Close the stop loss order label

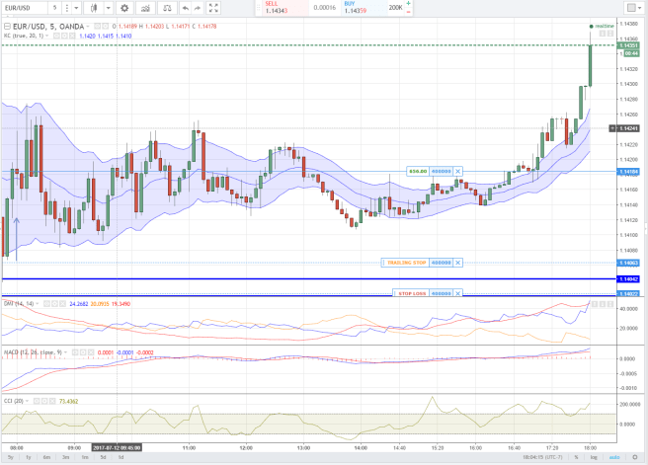coord(458,293)
